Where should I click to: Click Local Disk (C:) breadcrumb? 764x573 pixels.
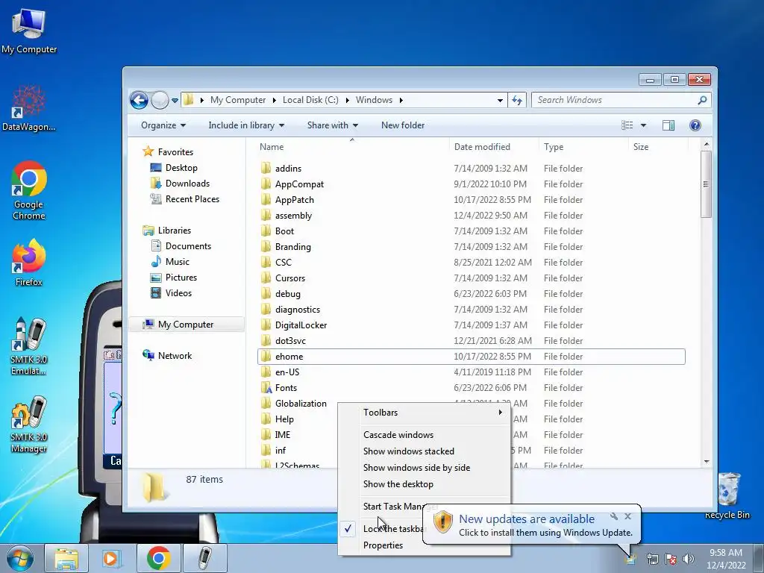point(310,100)
